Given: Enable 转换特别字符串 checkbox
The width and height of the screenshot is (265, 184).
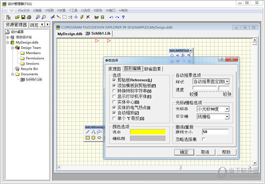Looking at the screenshot, I should click(x=114, y=91).
